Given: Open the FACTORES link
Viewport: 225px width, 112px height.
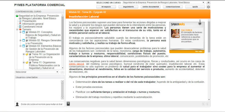Looking at the screenshot, I should (x=187, y=30).
